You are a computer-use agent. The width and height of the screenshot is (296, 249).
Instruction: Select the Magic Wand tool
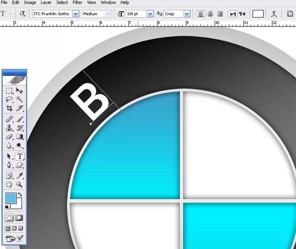point(19,99)
